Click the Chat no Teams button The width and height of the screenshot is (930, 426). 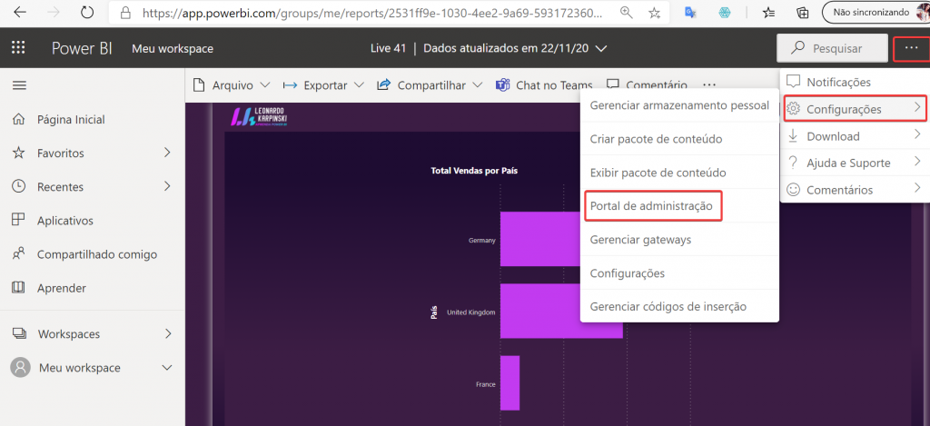tap(543, 85)
